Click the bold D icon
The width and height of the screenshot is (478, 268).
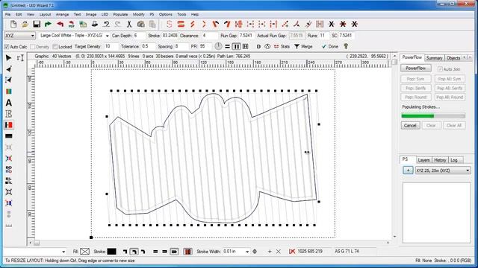pos(258,46)
